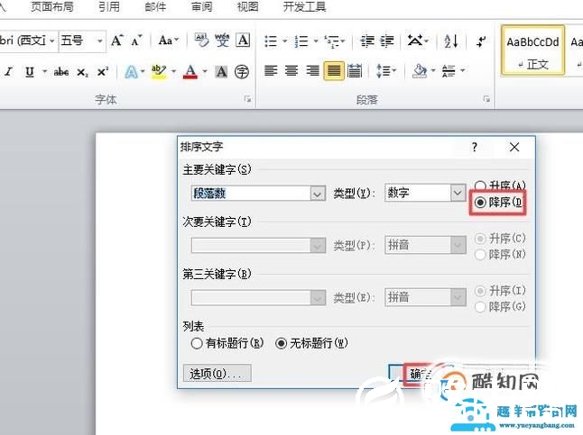
Task: Open the font name dropdown
Action: 52,41
